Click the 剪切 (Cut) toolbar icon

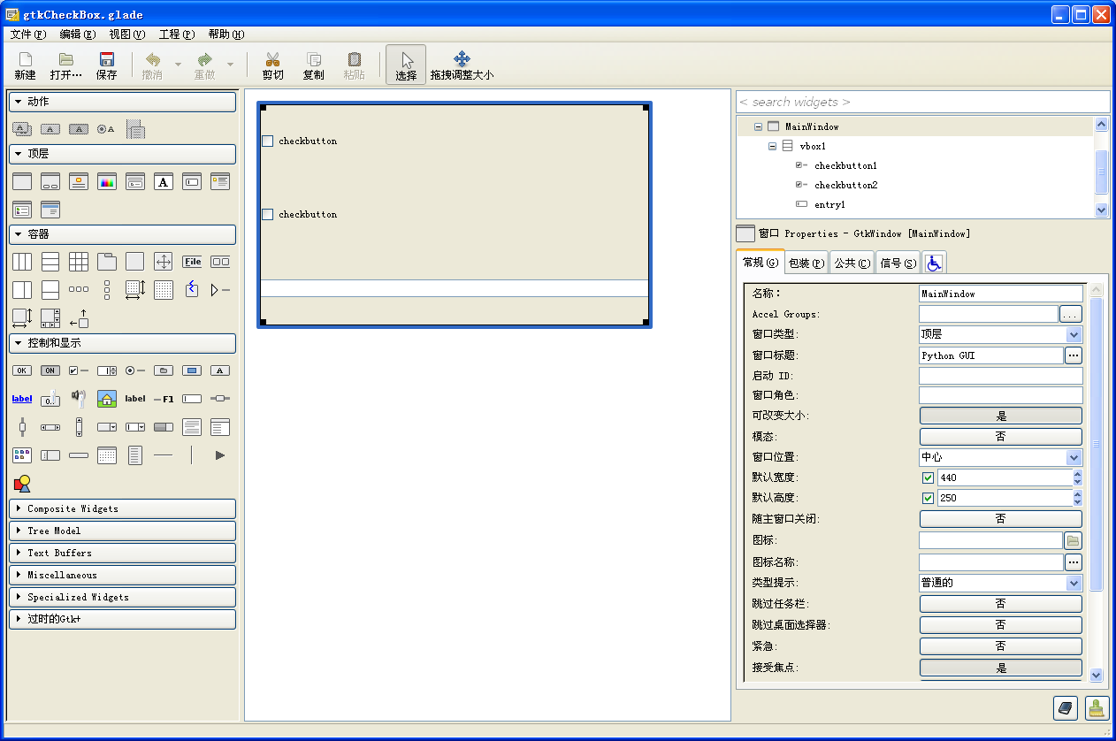[272, 64]
